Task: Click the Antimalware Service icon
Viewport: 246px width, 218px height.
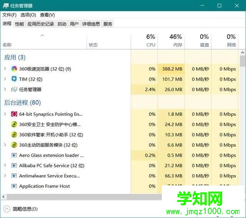Action: click(x=14, y=176)
